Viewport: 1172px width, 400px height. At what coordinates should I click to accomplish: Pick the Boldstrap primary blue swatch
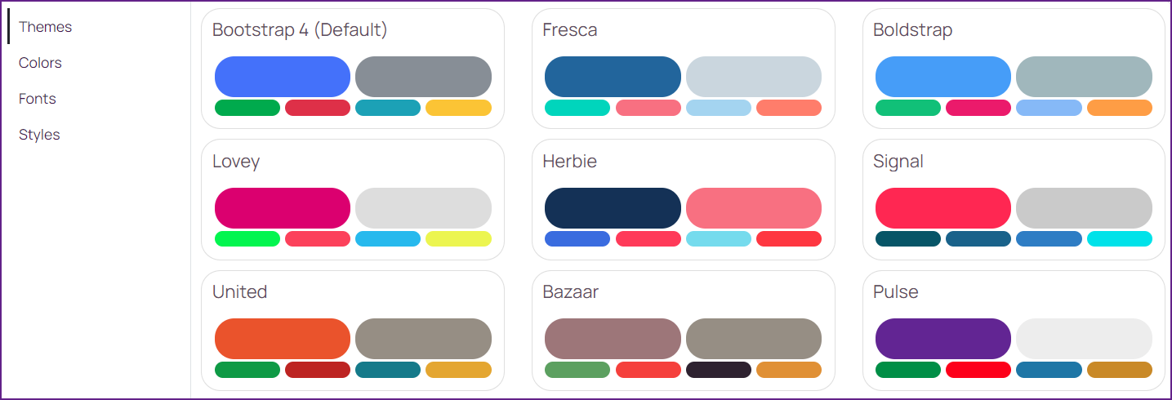click(x=943, y=77)
